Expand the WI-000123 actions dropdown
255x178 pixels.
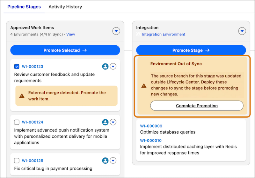pos(113,66)
